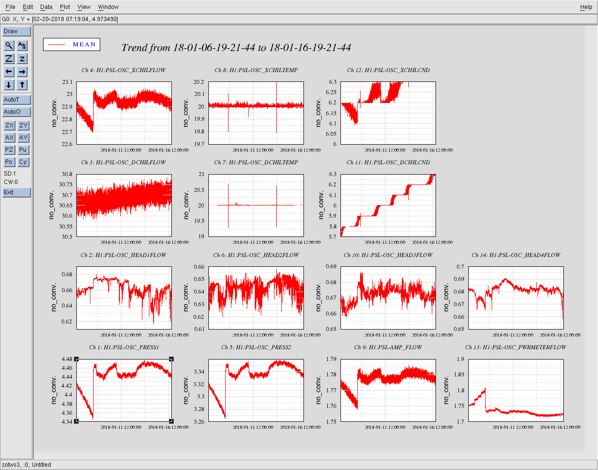
Task: Select the HEAD4FLOW graph (Ch 14)
Action: click(516, 298)
